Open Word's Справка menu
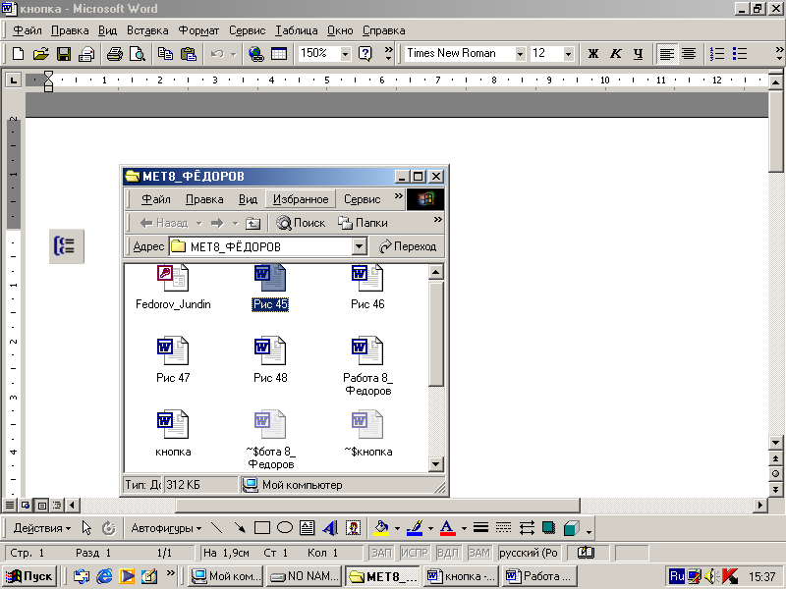 click(383, 30)
